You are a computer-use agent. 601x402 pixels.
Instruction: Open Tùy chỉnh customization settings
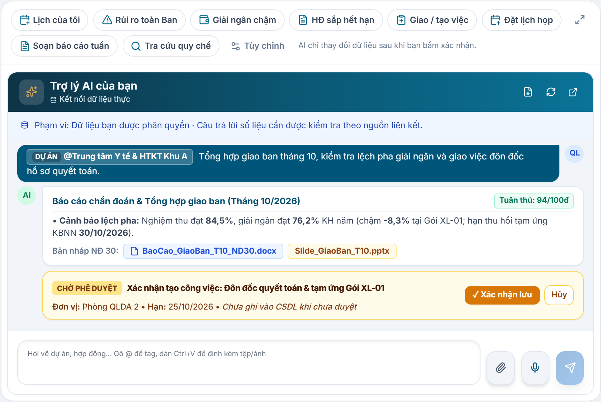(x=257, y=46)
